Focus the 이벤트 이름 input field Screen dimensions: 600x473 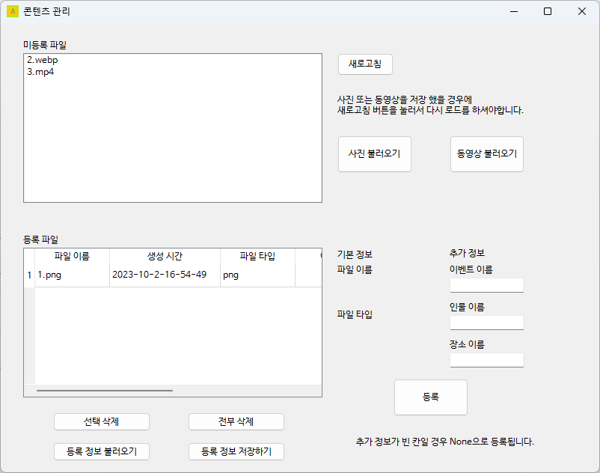(487, 285)
